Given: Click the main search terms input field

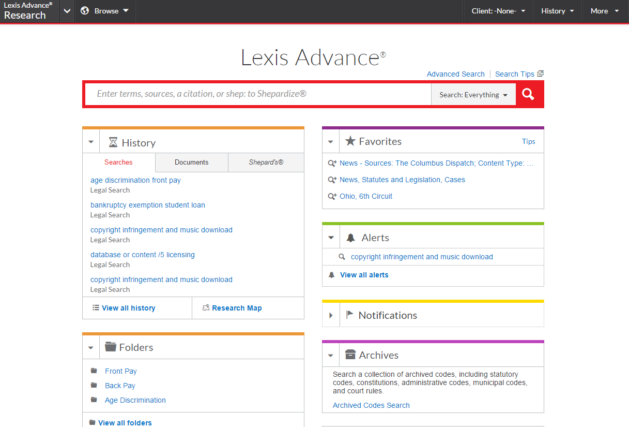Looking at the screenshot, I should [x=258, y=94].
